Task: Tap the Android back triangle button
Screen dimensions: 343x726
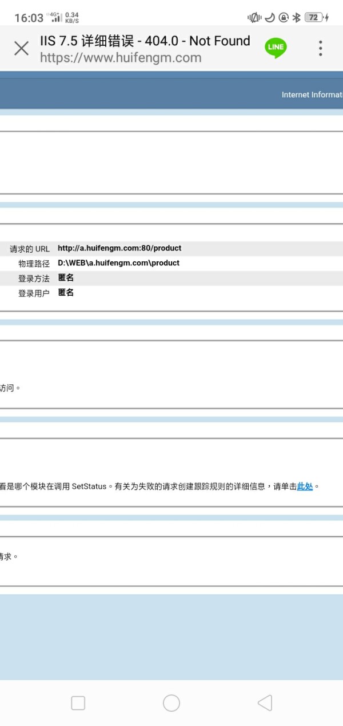Action: 265,703
